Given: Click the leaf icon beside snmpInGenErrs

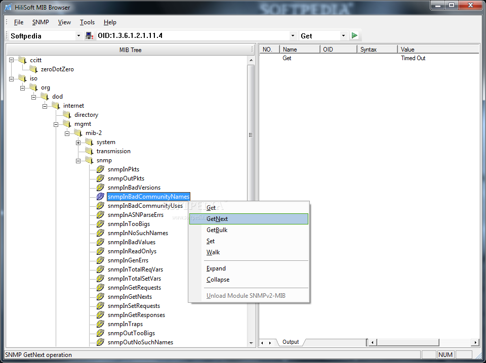Looking at the screenshot, I should (100, 260).
